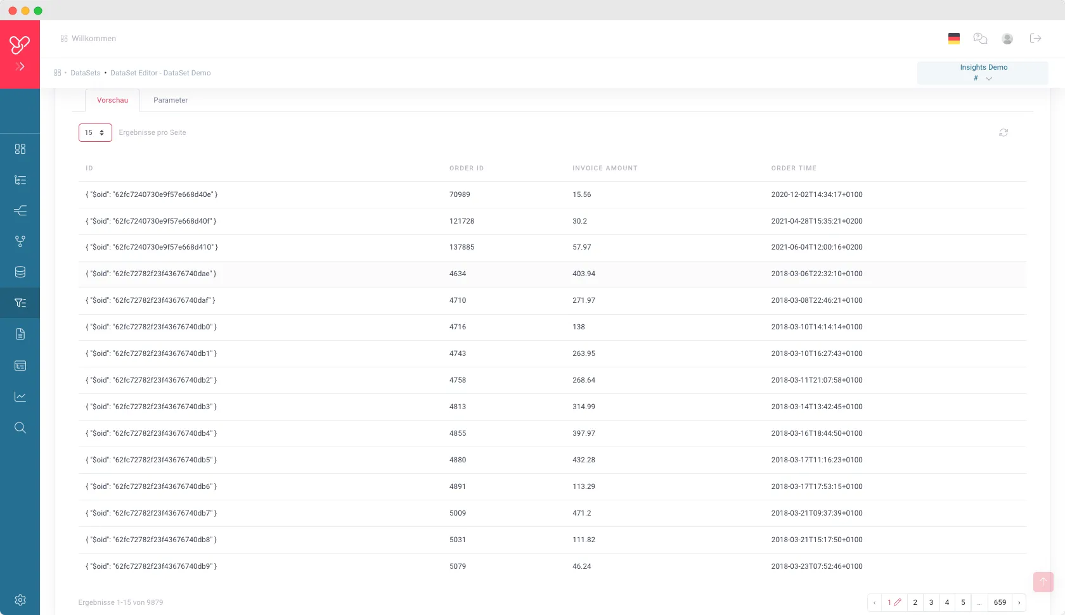Select the ID ending in 740db7
The image size is (1065, 615).
(x=152, y=513)
